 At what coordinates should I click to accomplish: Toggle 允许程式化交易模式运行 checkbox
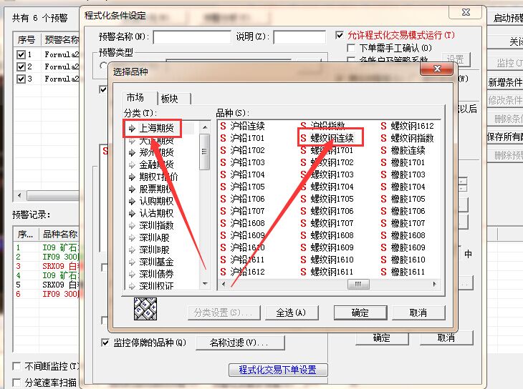click(340, 35)
